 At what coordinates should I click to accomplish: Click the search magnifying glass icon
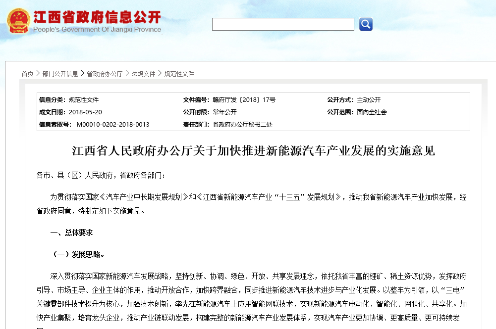[365, 24]
